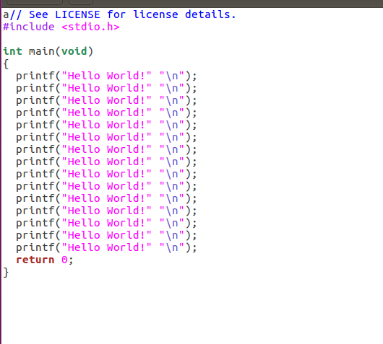The height and width of the screenshot is (344, 383).
Task: Click the uppercase word LICENSE in the comment
Action: [77, 14]
